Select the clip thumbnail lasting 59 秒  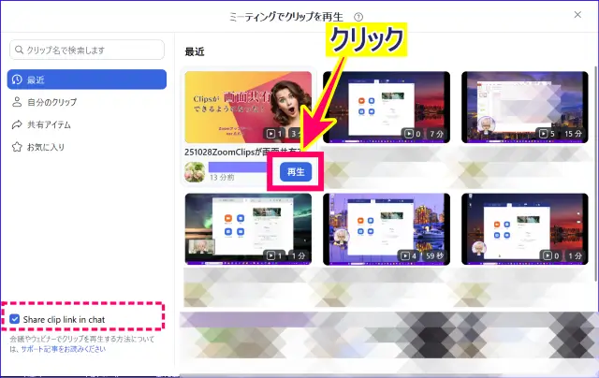tap(387, 229)
